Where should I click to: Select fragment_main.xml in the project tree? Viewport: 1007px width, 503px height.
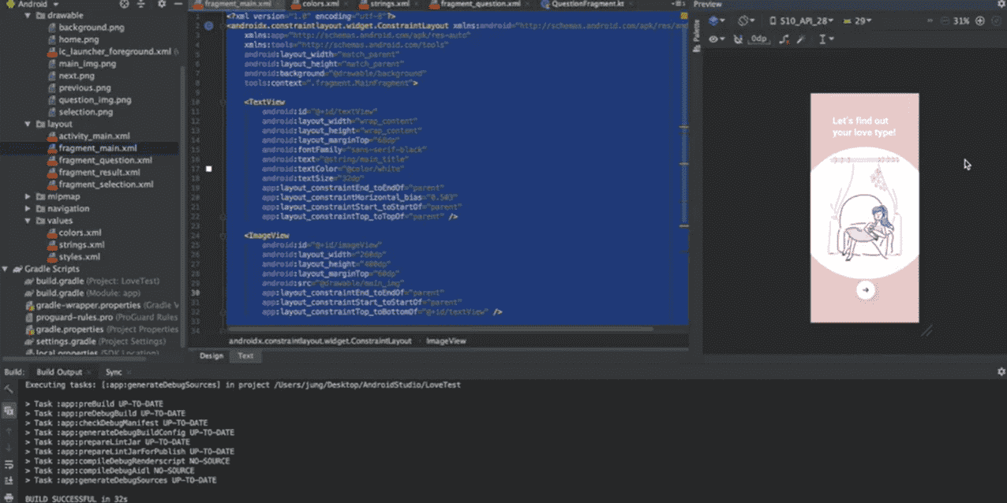coord(92,148)
